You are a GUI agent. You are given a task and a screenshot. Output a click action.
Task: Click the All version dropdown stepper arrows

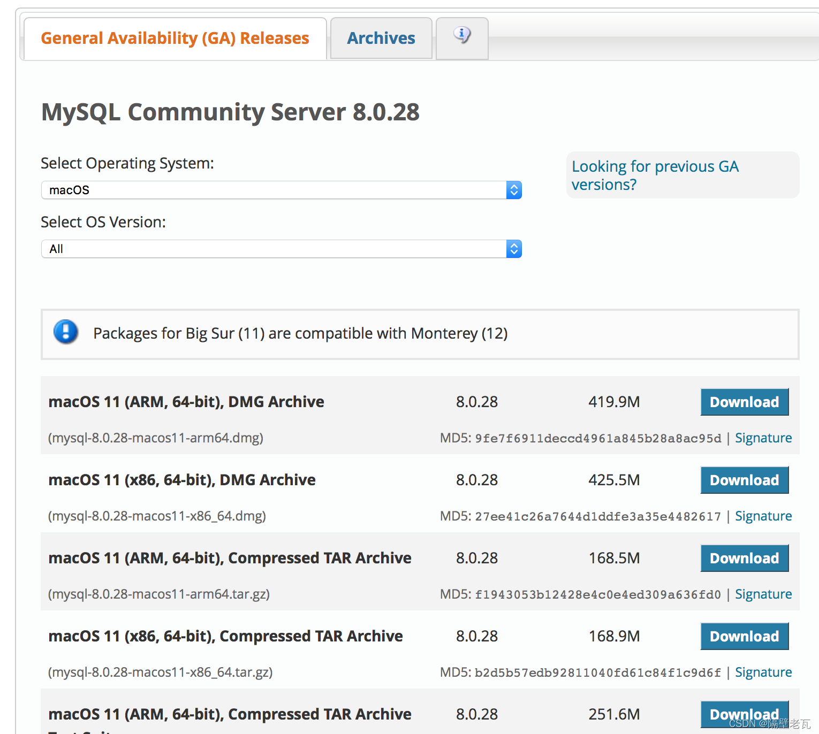click(x=514, y=249)
